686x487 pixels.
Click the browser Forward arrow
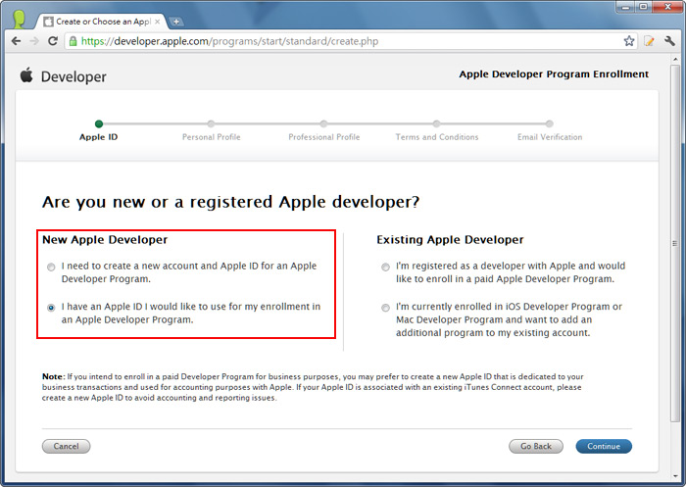click(34, 41)
